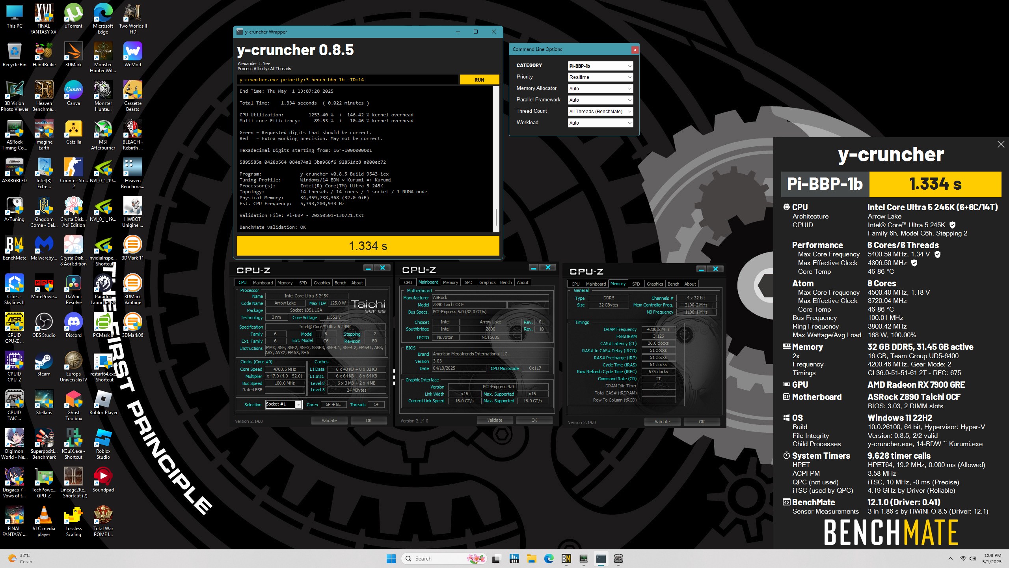Open Bench tab in first CPU-Z window

click(340, 283)
